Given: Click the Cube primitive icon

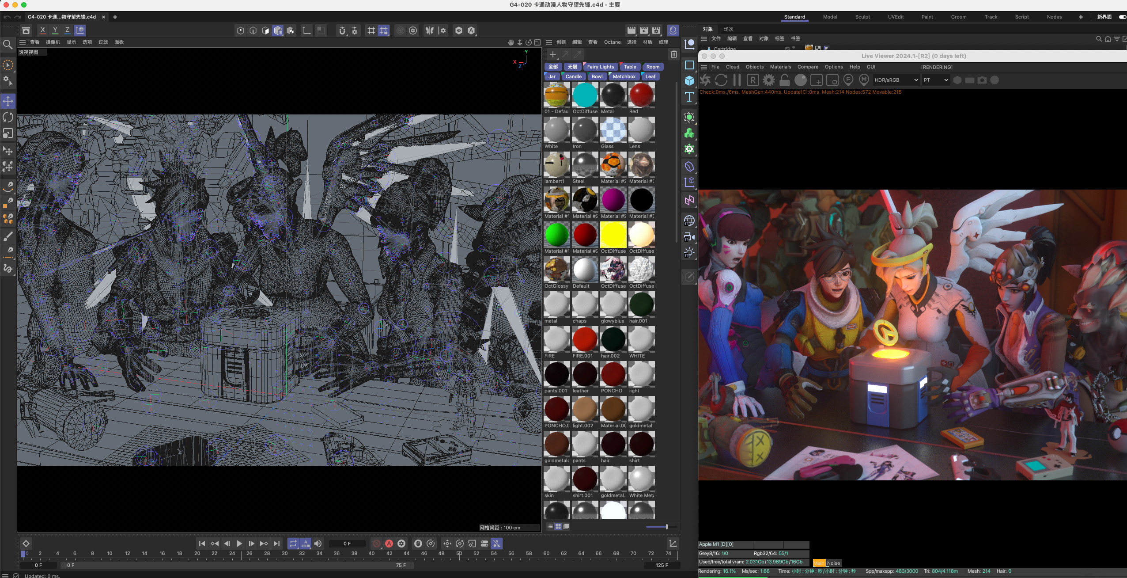Looking at the screenshot, I should pyautogui.click(x=689, y=81).
